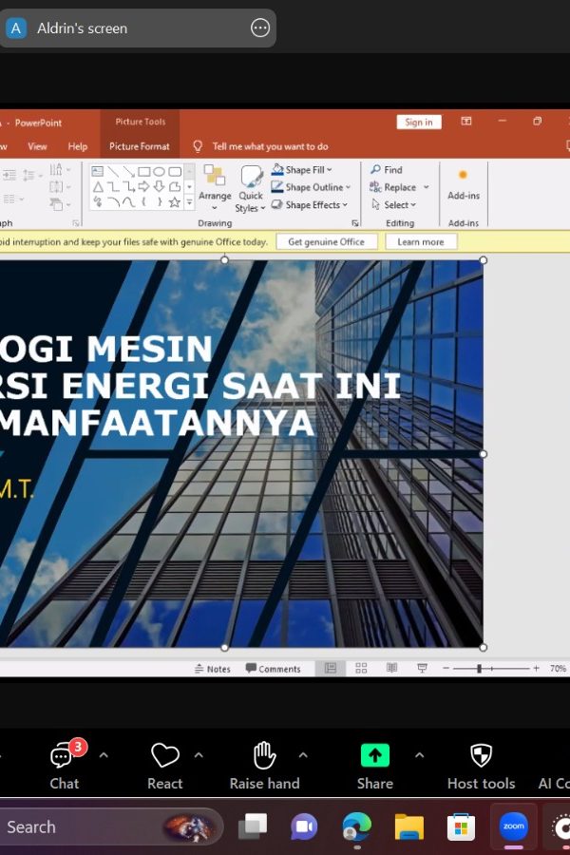Switch to Slide Sorter view icon
The image size is (570, 855).
coord(361,669)
